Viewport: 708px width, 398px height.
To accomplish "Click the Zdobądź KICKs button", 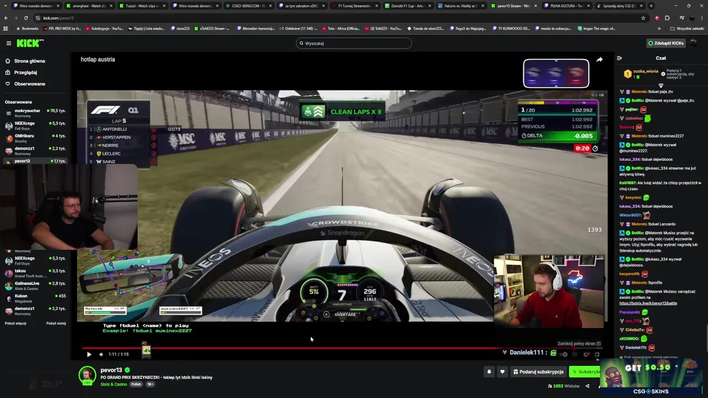I will coord(666,43).
